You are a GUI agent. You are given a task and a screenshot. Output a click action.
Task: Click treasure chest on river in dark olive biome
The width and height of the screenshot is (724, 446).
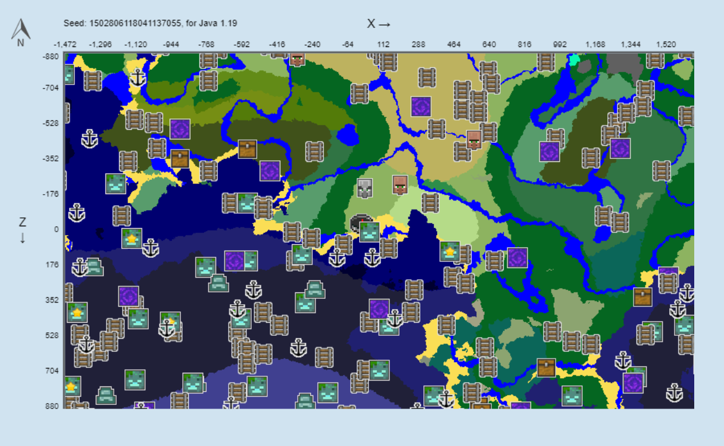tap(247, 148)
